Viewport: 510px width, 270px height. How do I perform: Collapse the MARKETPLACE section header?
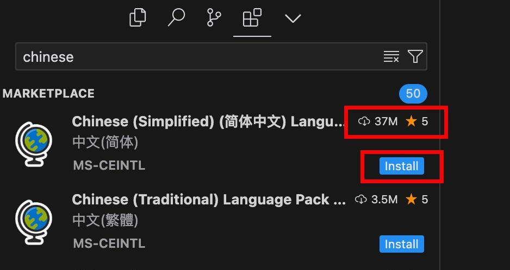[48, 93]
